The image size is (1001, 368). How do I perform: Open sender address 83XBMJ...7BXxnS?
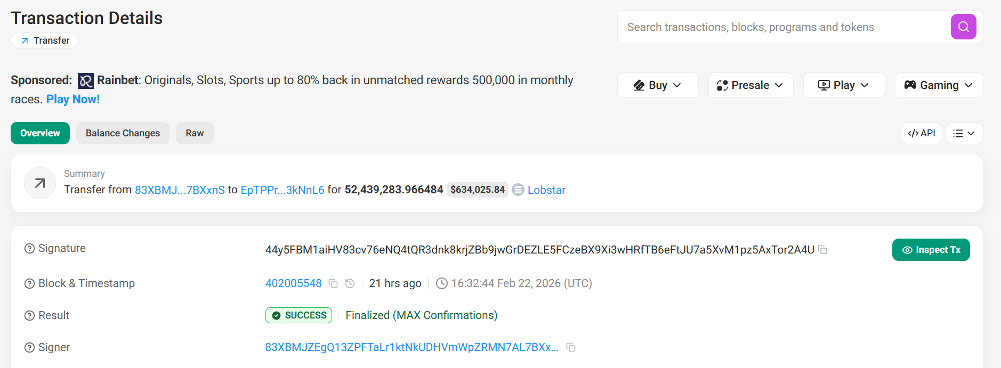180,190
